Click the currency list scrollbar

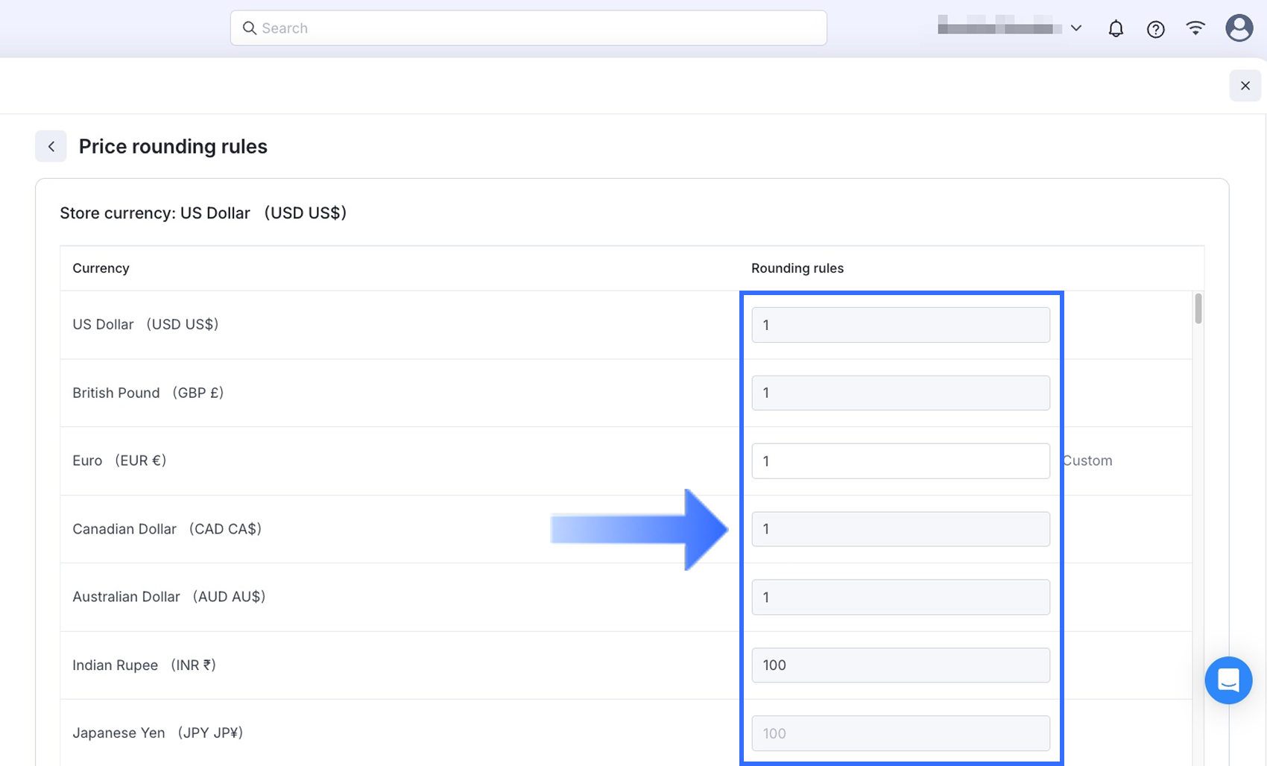pos(1198,308)
